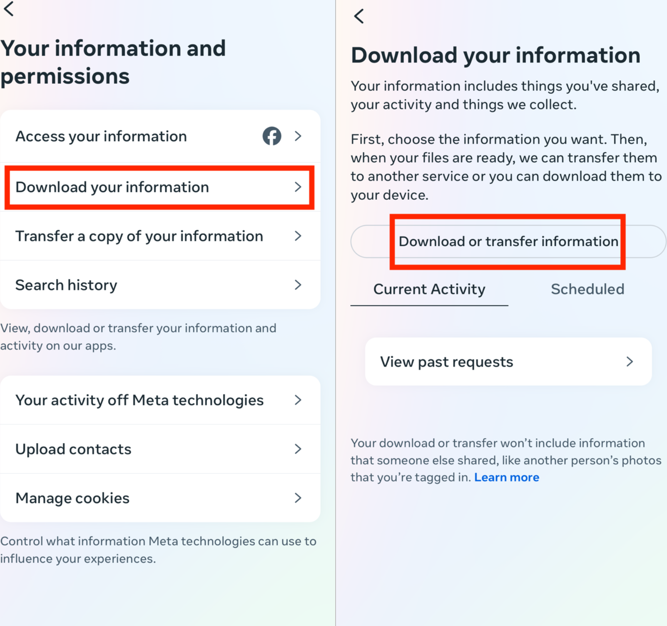This screenshot has height=626, width=667.
Task: Open Manage cookies
Action: coord(72,498)
